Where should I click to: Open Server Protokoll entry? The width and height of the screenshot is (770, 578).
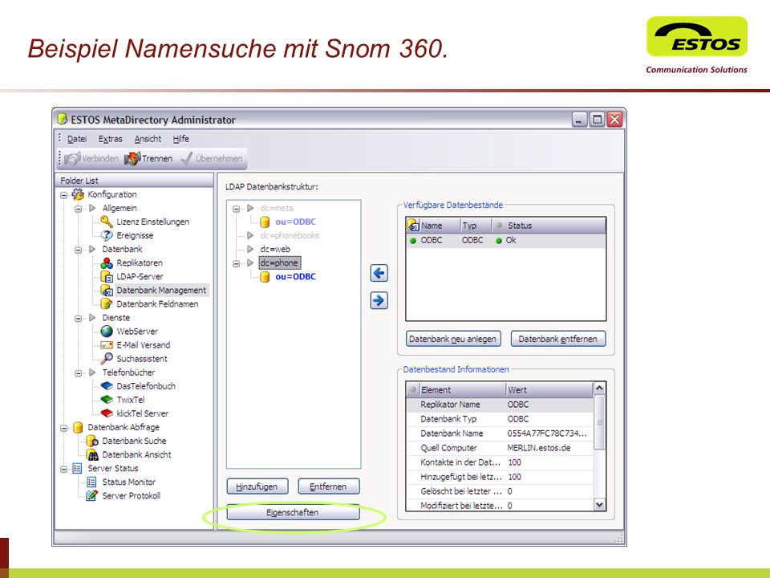(x=124, y=496)
